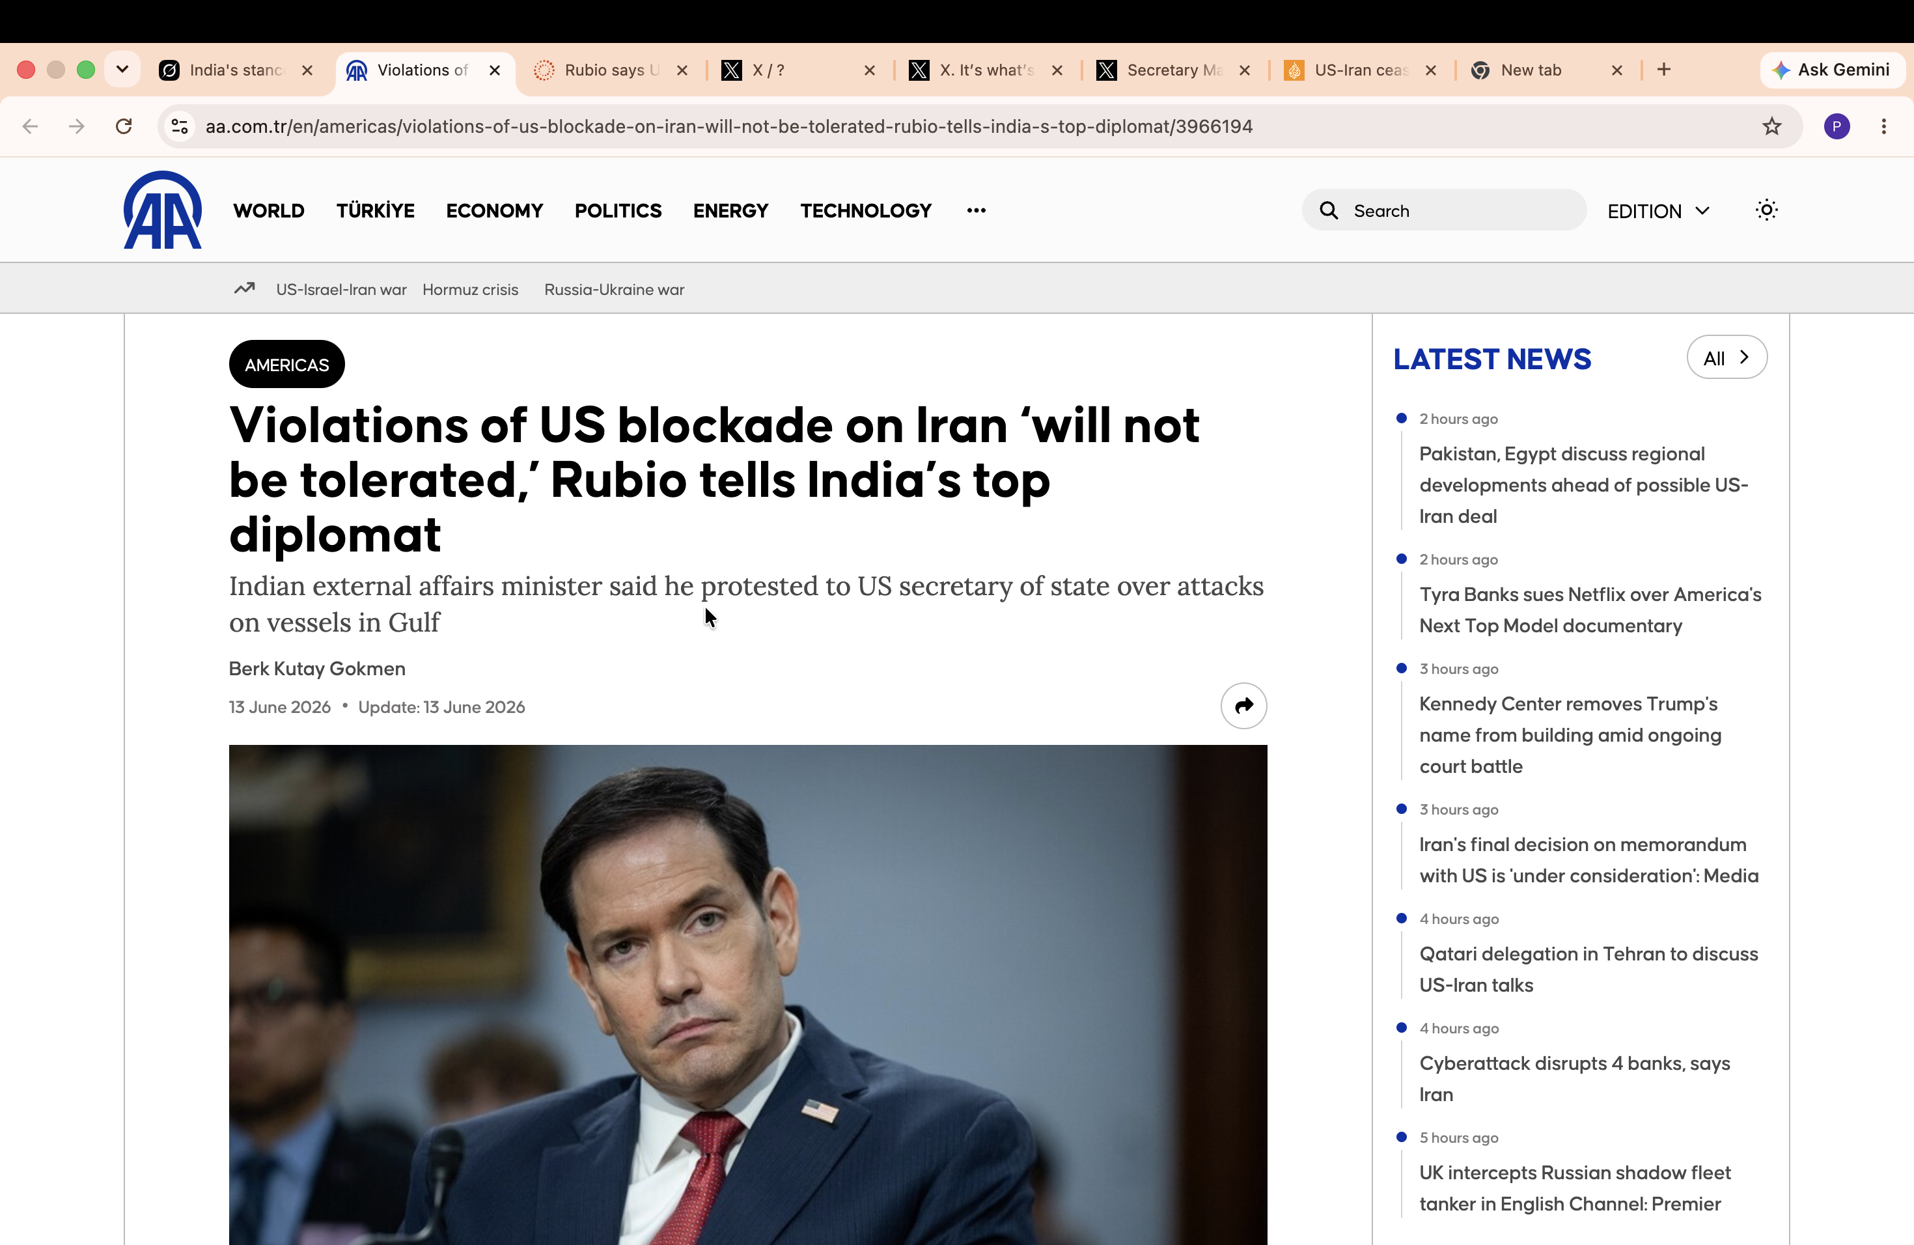Open the site information icon in address bar
The height and width of the screenshot is (1245, 1914).
[180, 126]
